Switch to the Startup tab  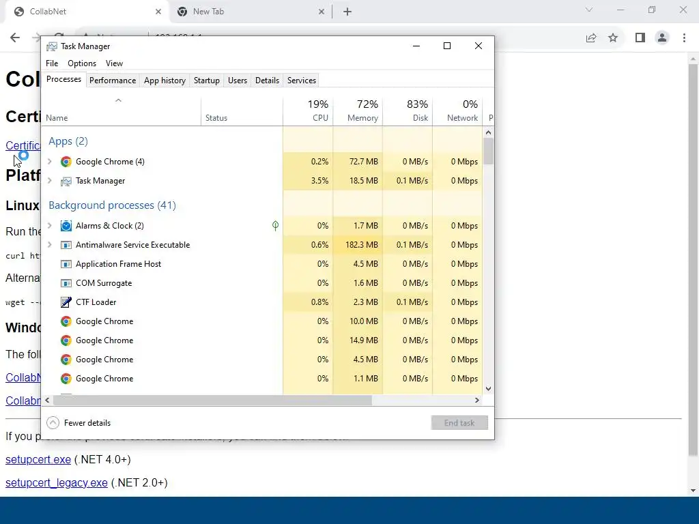pos(206,81)
